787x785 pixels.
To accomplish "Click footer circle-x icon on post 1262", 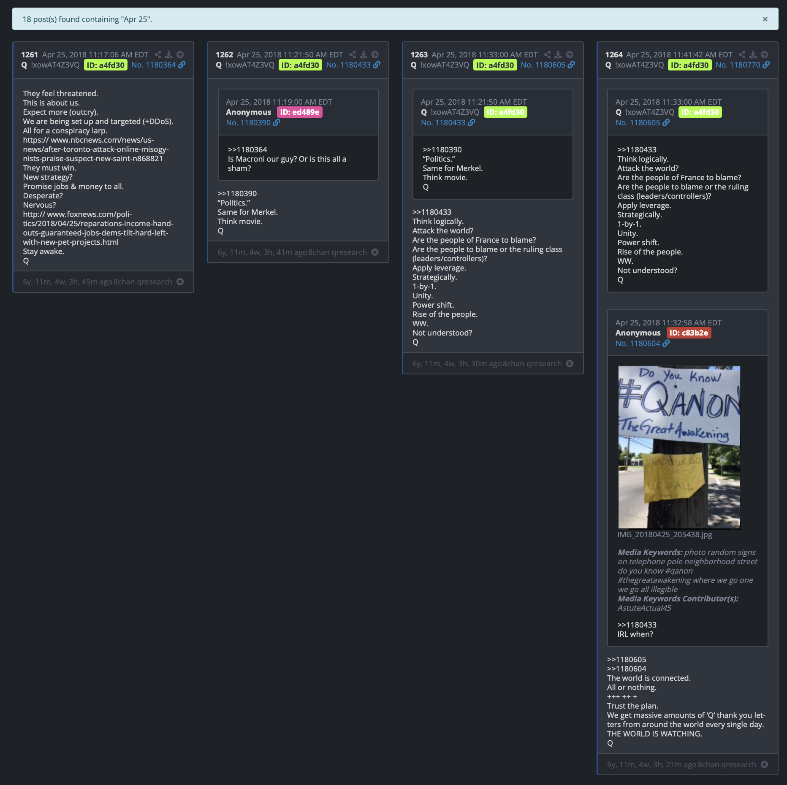I will point(375,252).
